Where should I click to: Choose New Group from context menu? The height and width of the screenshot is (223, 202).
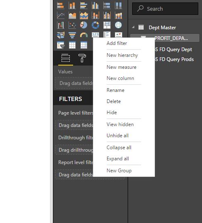(119, 171)
